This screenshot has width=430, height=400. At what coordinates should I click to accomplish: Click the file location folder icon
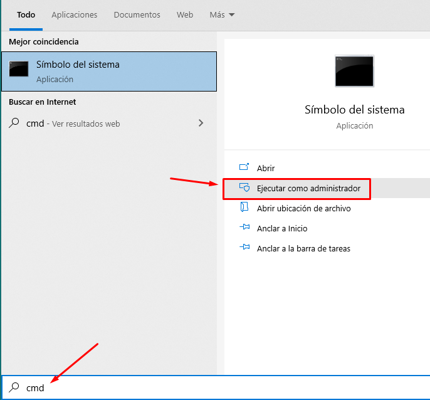coord(244,207)
